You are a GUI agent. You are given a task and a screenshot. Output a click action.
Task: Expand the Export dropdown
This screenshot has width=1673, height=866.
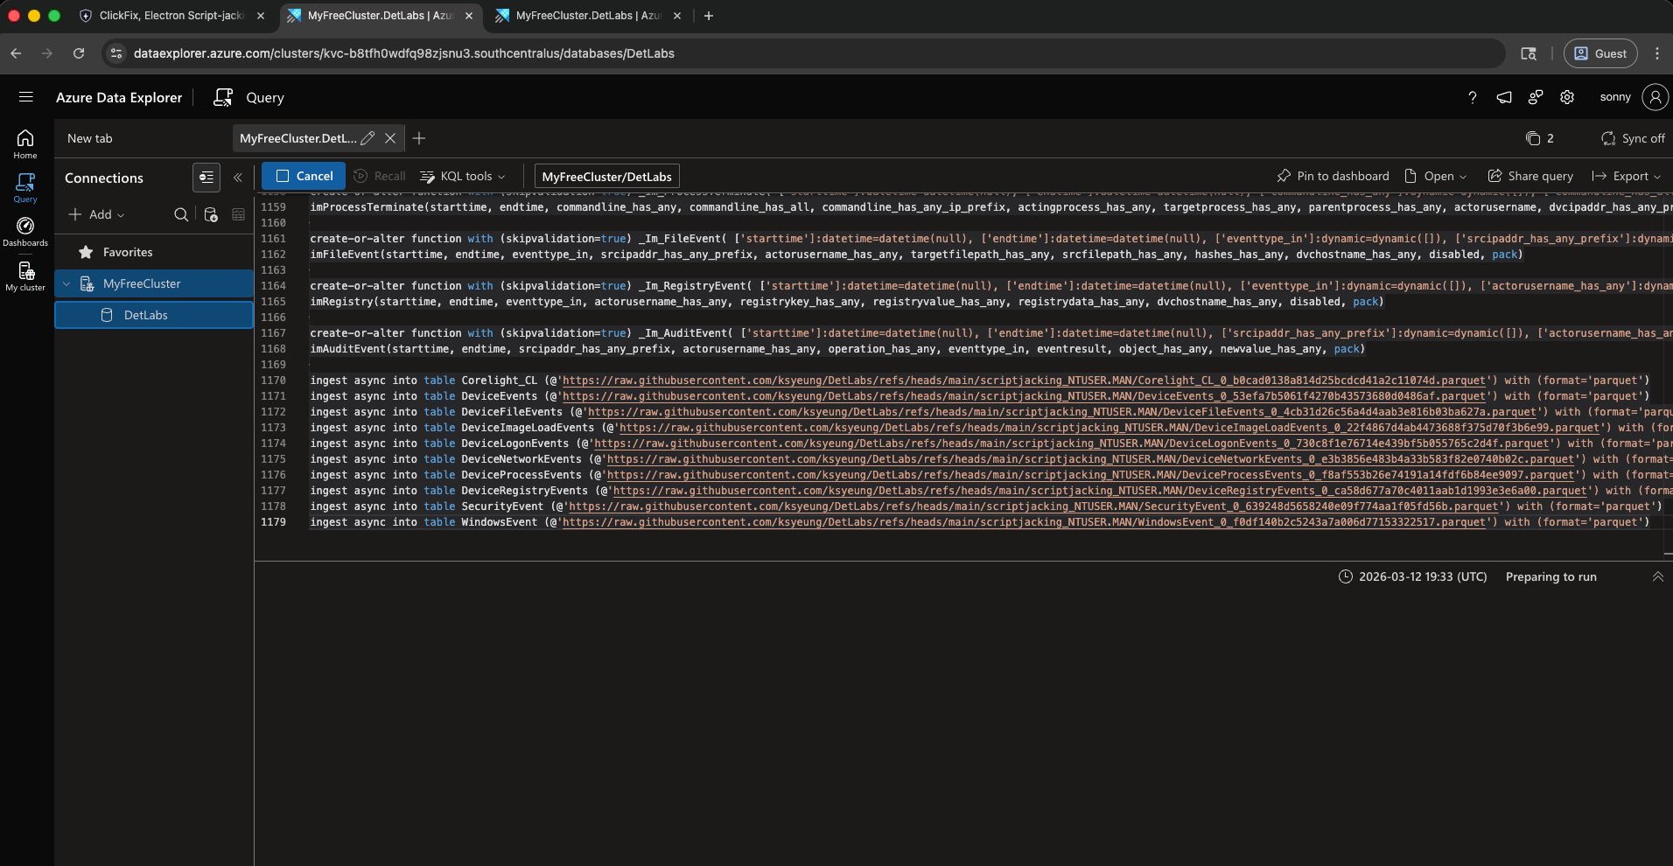[x=1626, y=176]
